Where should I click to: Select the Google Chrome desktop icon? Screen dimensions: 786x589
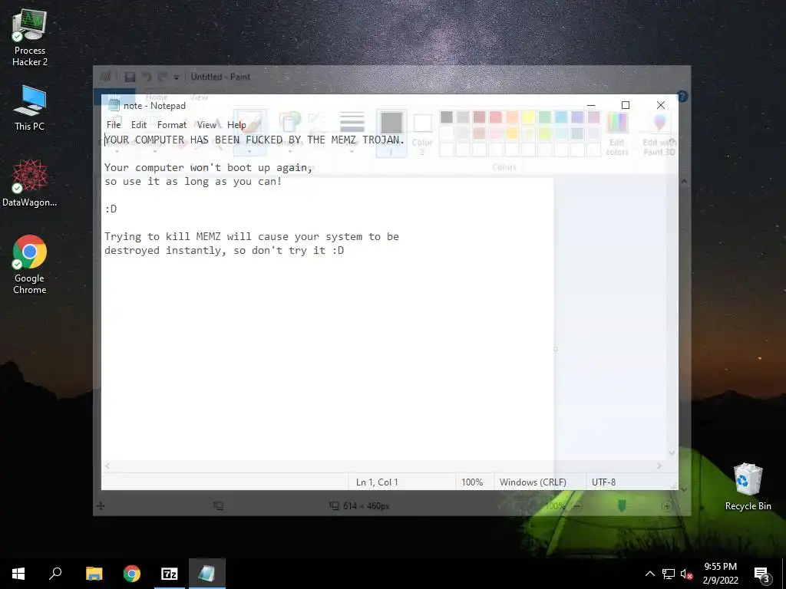click(30, 265)
